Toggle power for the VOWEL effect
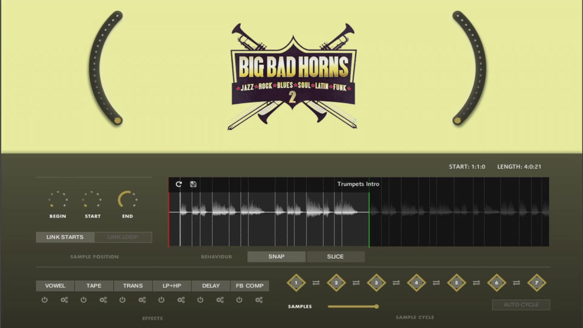The image size is (583, 328). click(45, 300)
